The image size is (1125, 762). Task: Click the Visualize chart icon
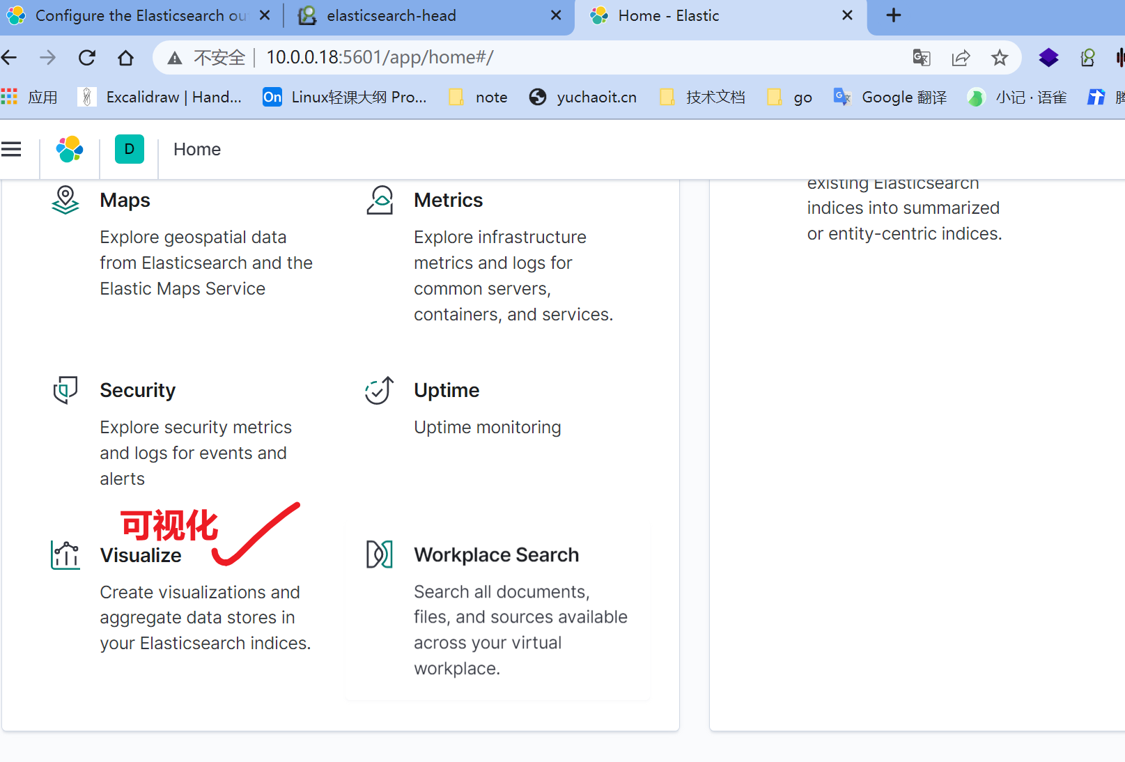[x=65, y=555]
